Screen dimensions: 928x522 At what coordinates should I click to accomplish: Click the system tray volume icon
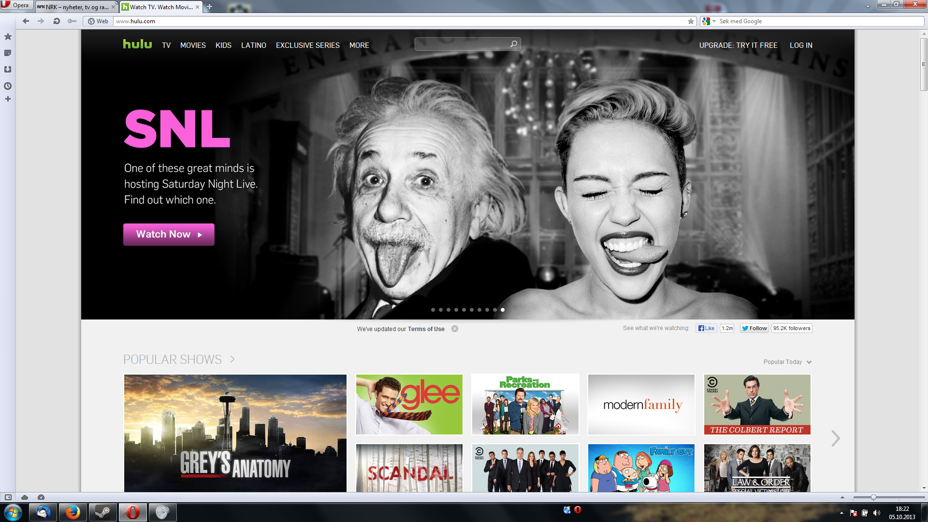[x=876, y=513]
